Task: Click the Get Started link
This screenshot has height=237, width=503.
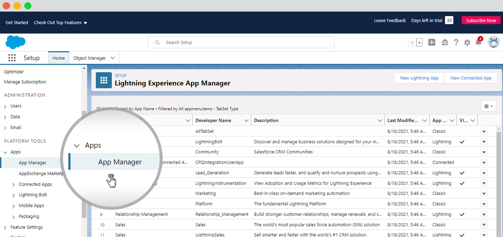Action: click(x=17, y=22)
